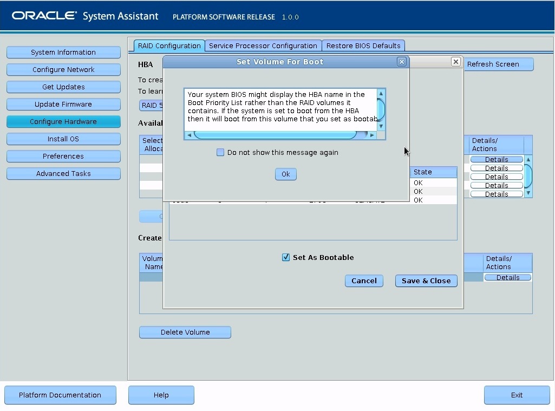Screen dimensions: 555x411
Task: Open the Restore BIOS Defaults tab
Action: 363,45
